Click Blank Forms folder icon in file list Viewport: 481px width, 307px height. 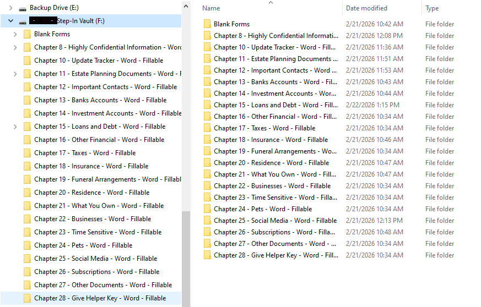tap(207, 24)
